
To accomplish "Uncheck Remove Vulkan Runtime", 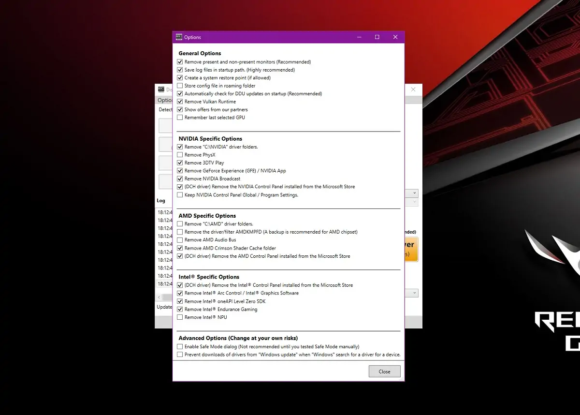I will click(x=180, y=102).
